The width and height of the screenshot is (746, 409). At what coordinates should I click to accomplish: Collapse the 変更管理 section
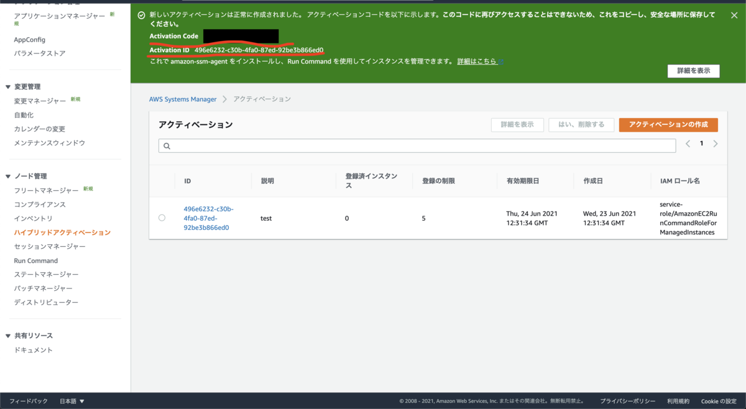pos(7,87)
